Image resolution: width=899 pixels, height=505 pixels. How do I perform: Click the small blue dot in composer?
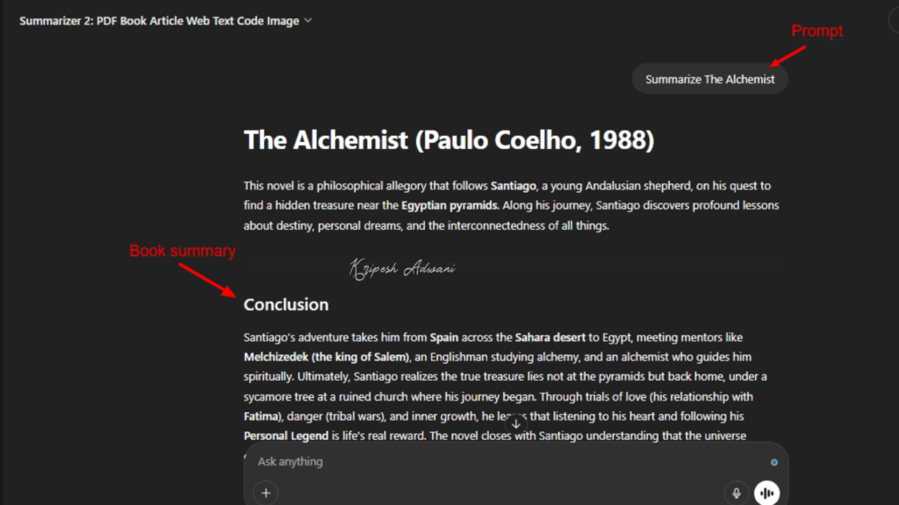[773, 462]
